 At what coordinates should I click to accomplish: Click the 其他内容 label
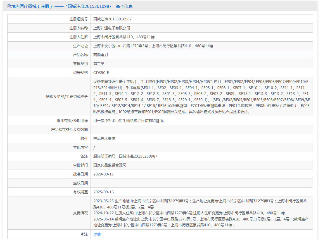80,148
